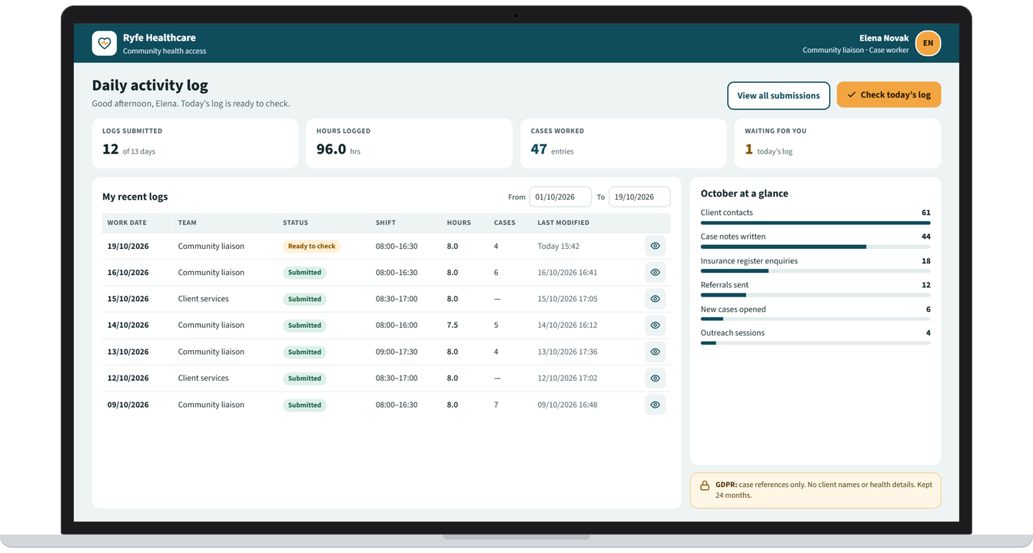The width and height of the screenshot is (1033, 553).
Task: View the 13/10/2026 log with eye icon
Action: 655,352
